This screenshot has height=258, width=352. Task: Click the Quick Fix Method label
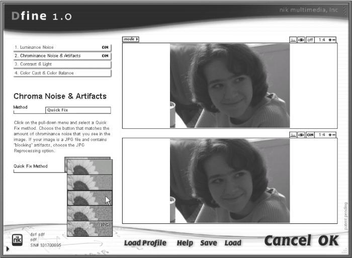(x=31, y=166)
